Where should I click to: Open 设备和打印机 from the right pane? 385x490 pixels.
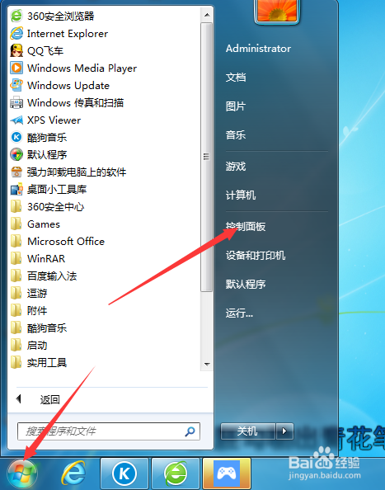[256, 256]
